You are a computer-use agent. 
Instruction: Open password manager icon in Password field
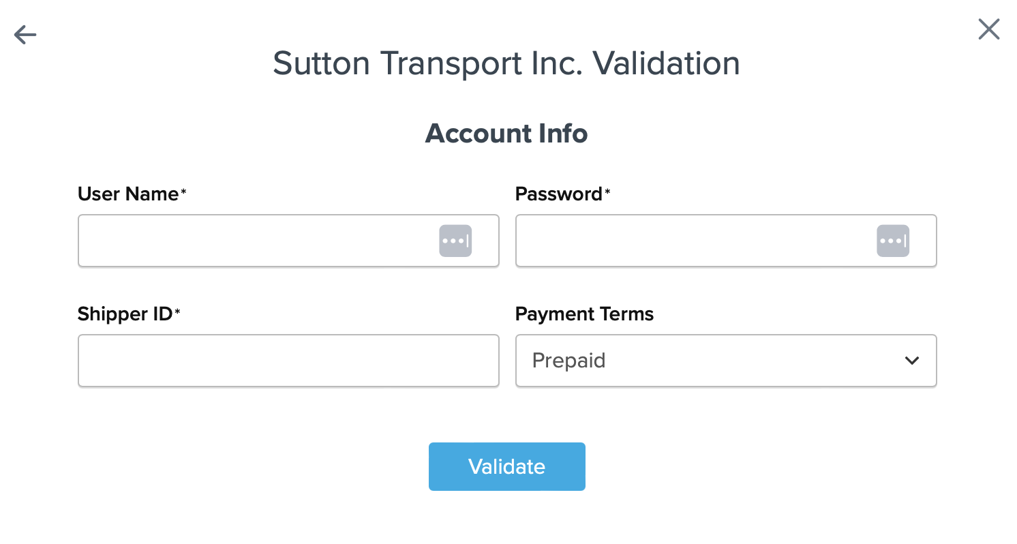coord(893,241)
